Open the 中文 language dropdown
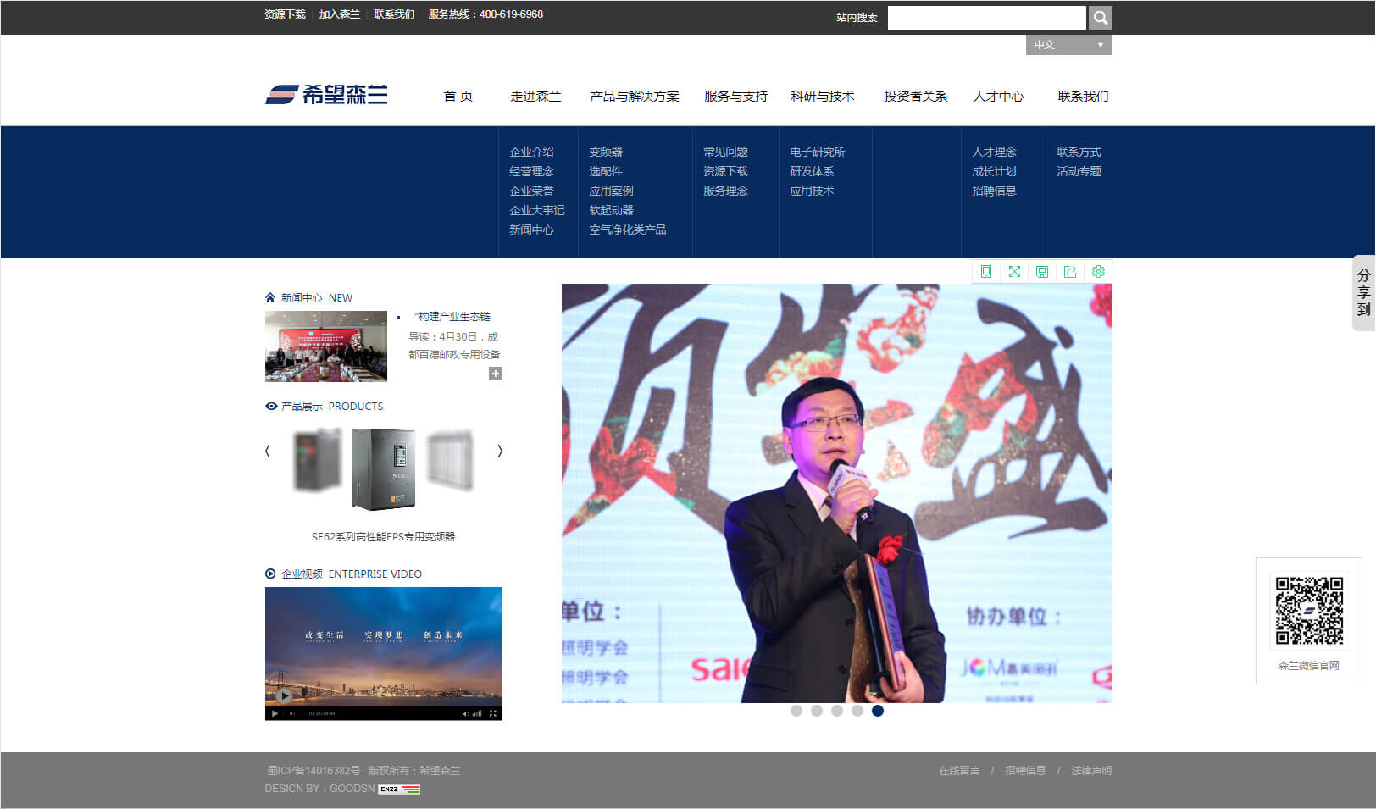Image resolution: width=1376 pixels, height=809 pixels. [1068, 45]
